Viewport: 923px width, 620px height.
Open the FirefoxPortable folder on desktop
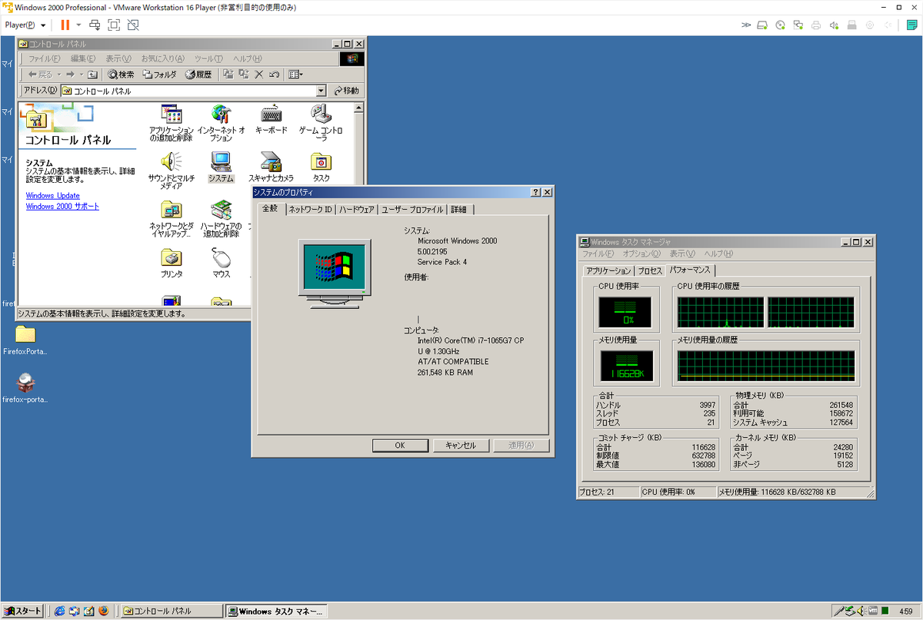coord(25,340)
